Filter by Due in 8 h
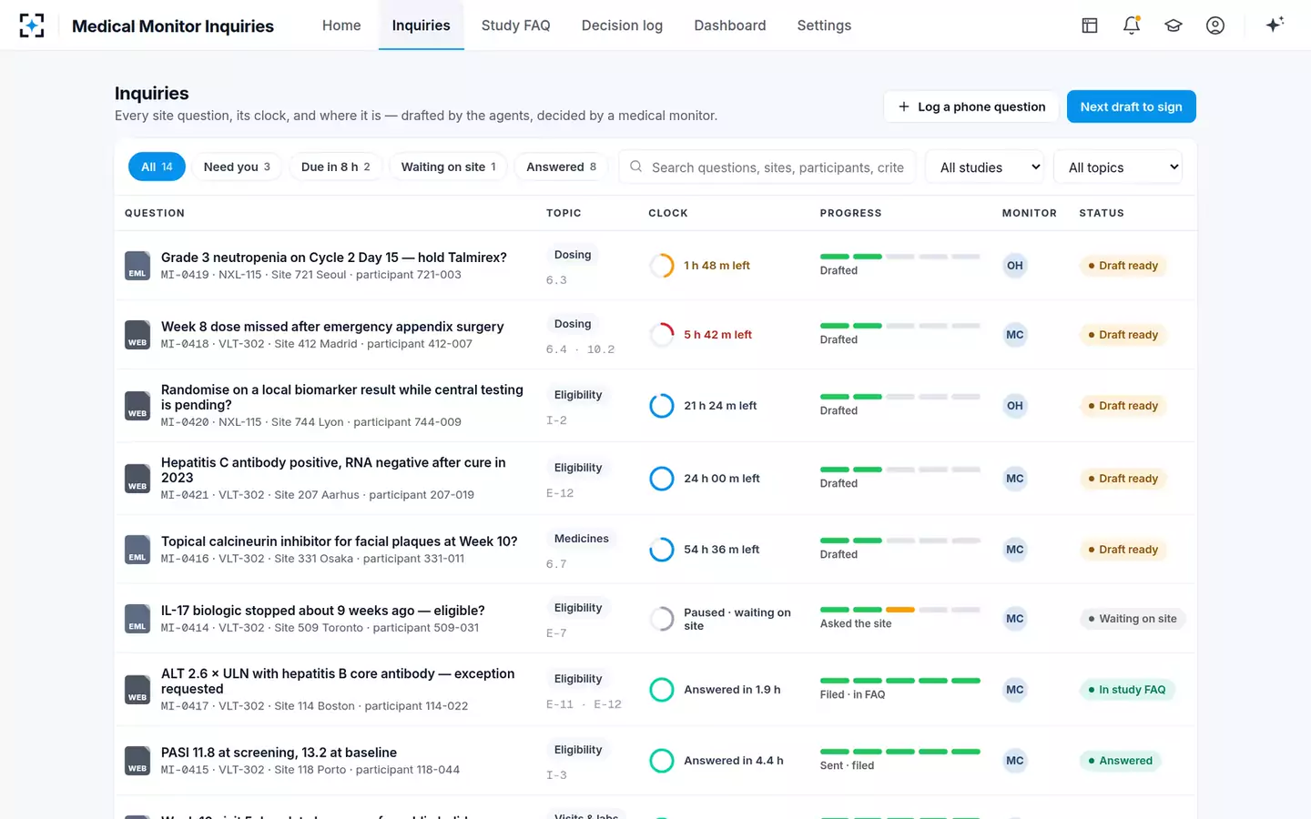Viewport: 1311px width, 819px height. click(x=336, y=167)
